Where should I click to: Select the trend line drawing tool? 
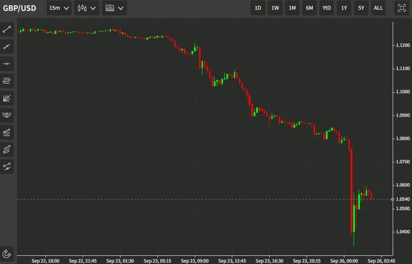pos(7,29)
